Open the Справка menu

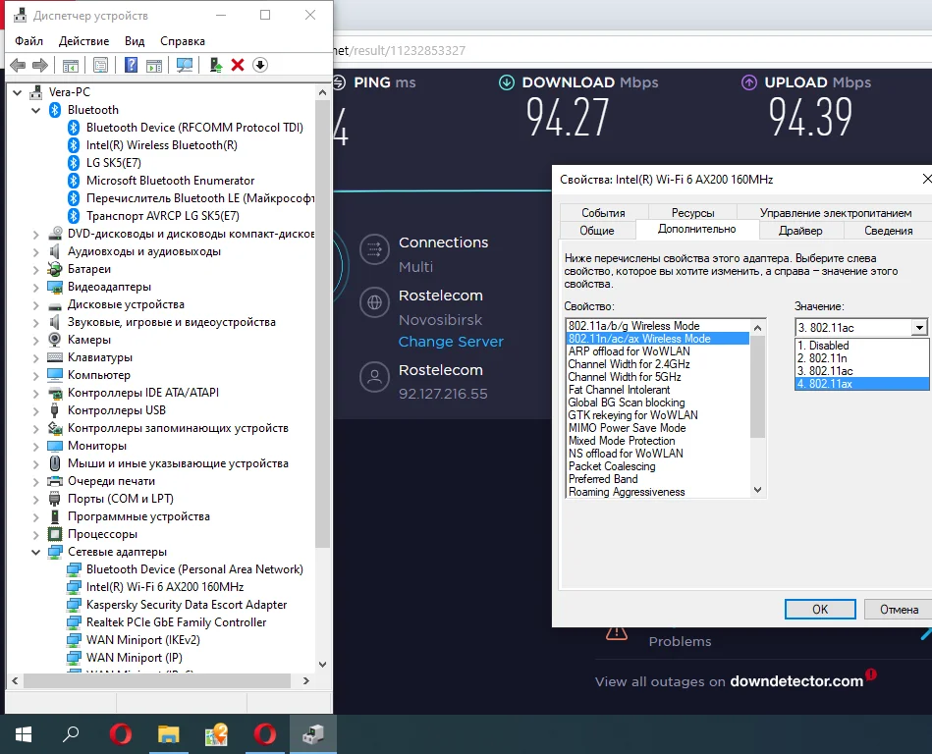[x=183, y=41]
